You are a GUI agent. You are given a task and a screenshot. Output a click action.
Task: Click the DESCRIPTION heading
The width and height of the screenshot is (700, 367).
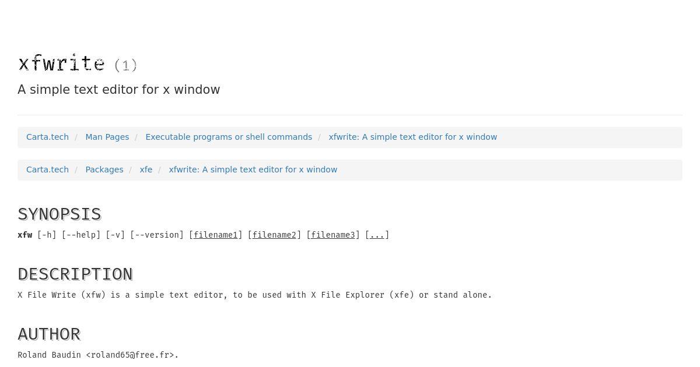(x=75, y=274)
